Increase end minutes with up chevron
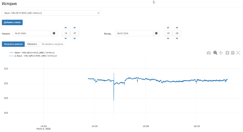The height and width of the screenshot is (132, 243). click(x=177, y=28)
